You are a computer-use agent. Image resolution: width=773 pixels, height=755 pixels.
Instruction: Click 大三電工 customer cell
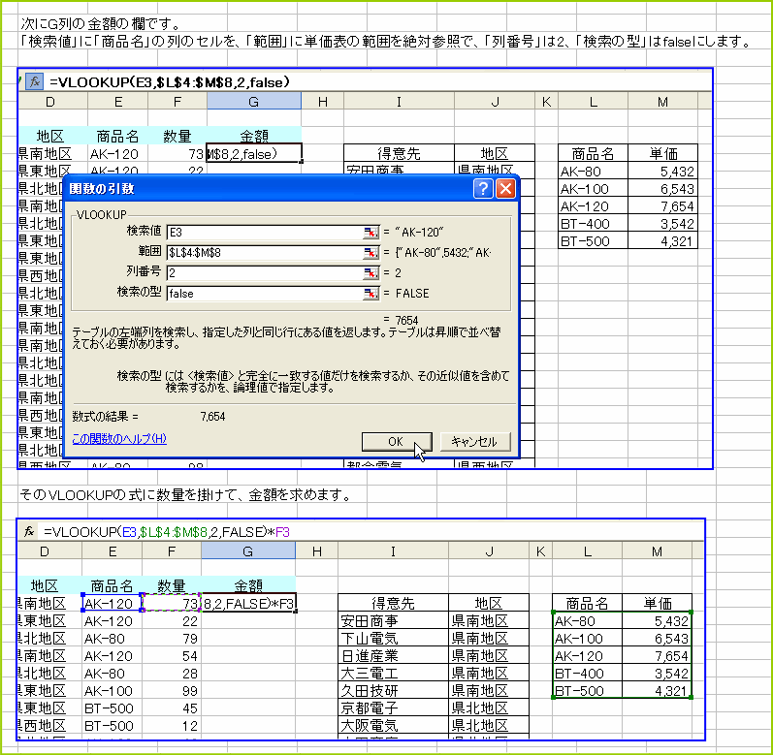click(x=393, y=673)
